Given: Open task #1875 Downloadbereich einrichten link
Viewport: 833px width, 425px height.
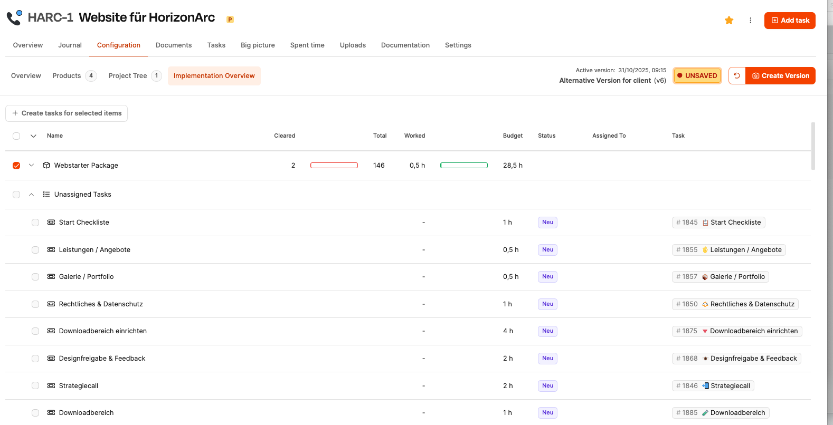Looking at the screenshot, I should coord(737,331).
